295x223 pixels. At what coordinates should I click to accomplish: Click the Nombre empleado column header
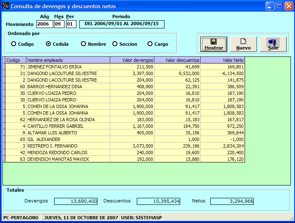[68, 60]
